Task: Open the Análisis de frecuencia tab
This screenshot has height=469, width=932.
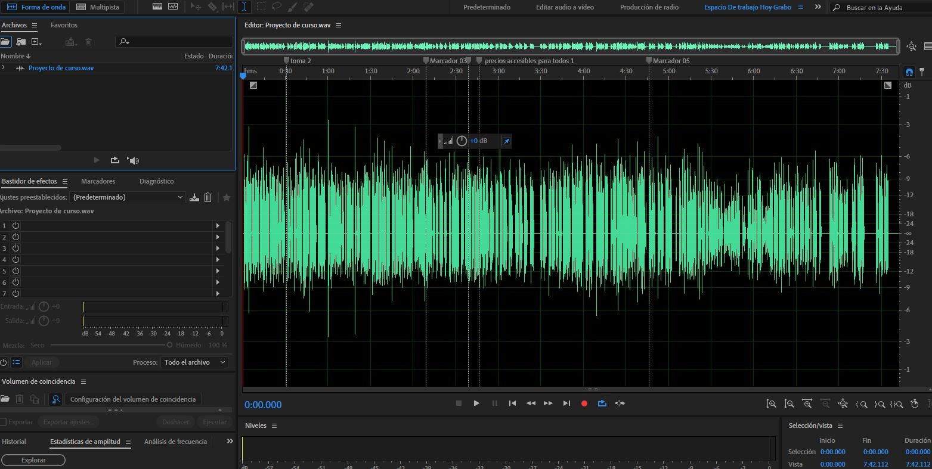Action: 175,442
